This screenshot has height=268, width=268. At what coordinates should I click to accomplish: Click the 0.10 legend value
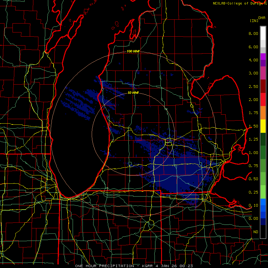[x=253, y=205]
